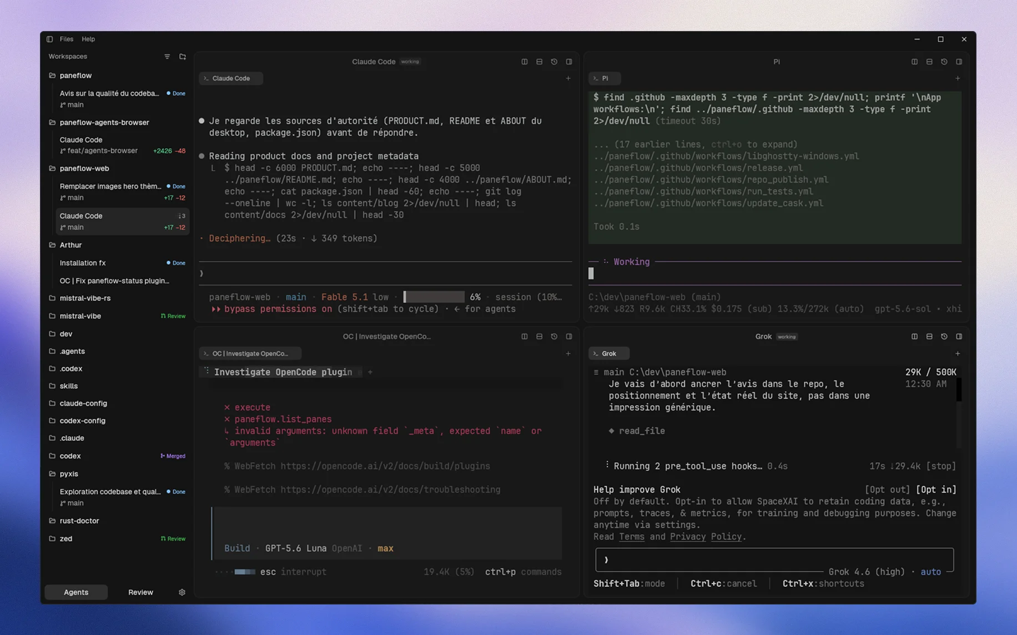Add a new tab in the Grok pane
Image resolution: width=1017 pixels, height=635 pixels.
tap(958, 353)
